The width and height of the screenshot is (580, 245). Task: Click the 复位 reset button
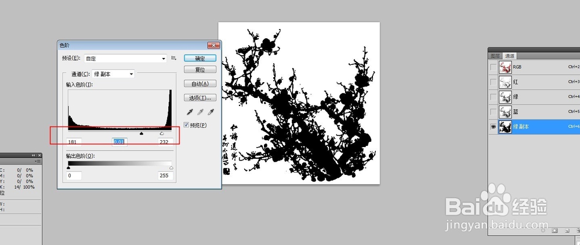200,70
